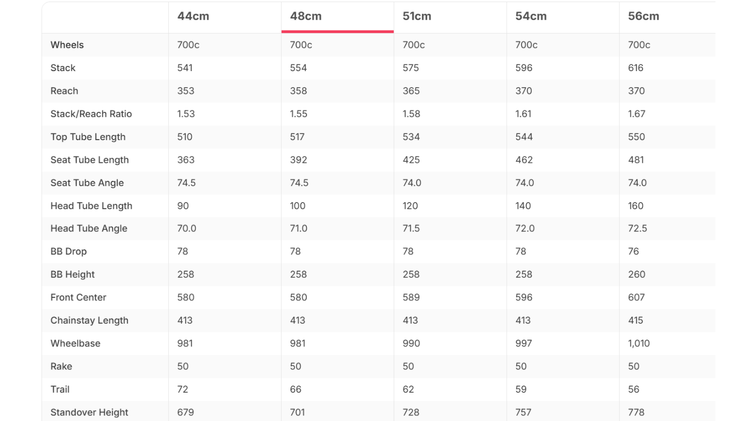This screenshot has height=421, width=749.
Task: Click the Trail value 72 cell
Action: click(183, 389)
